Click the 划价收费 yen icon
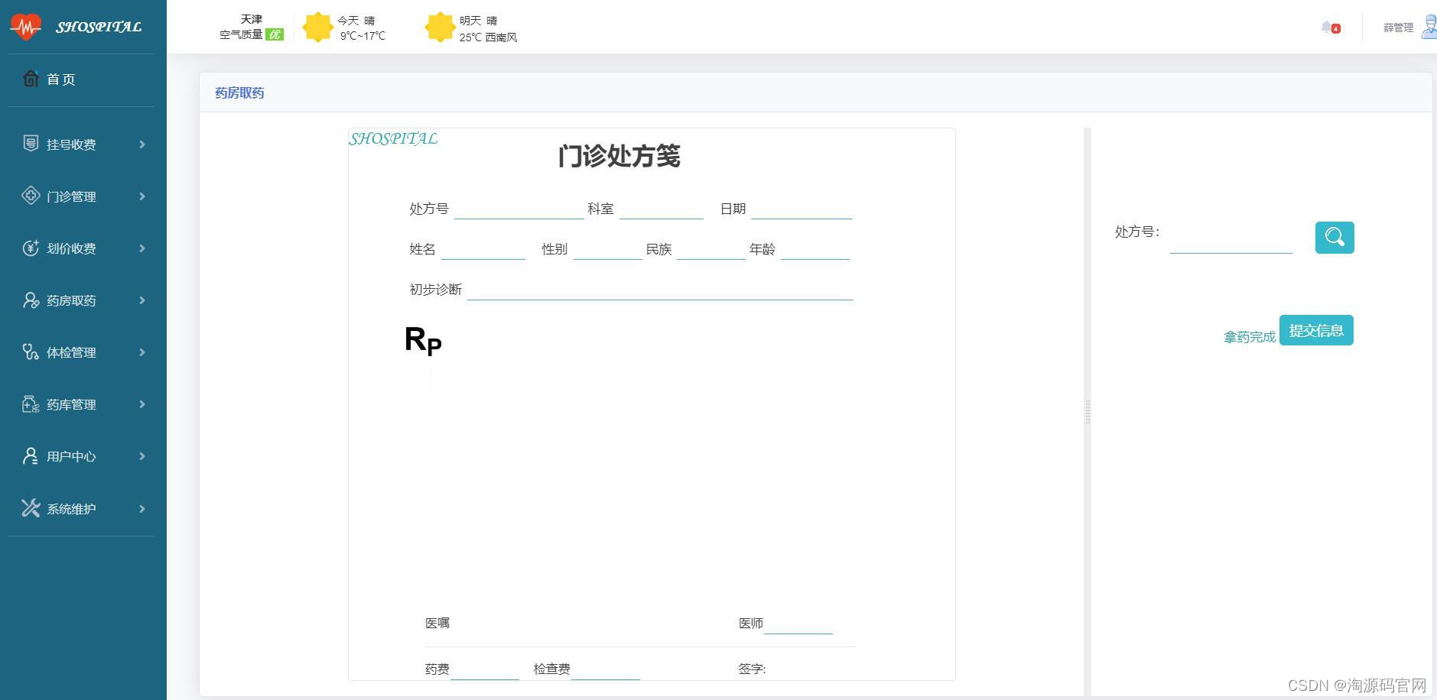 click(31, 248)
